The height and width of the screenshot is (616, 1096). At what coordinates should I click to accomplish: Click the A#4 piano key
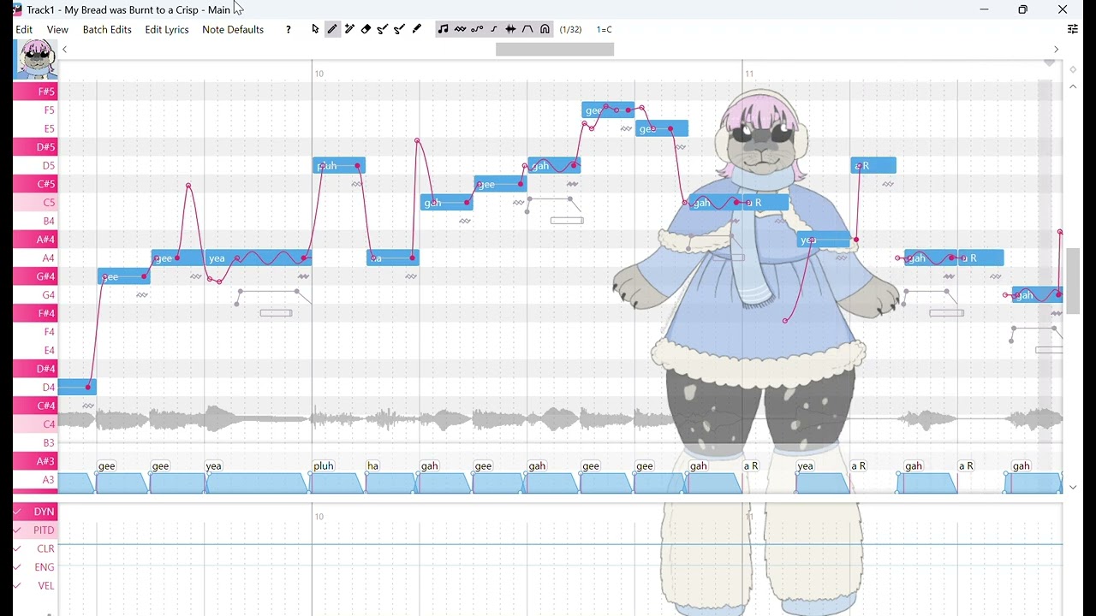pyautogui.click(x=35, y=240)
